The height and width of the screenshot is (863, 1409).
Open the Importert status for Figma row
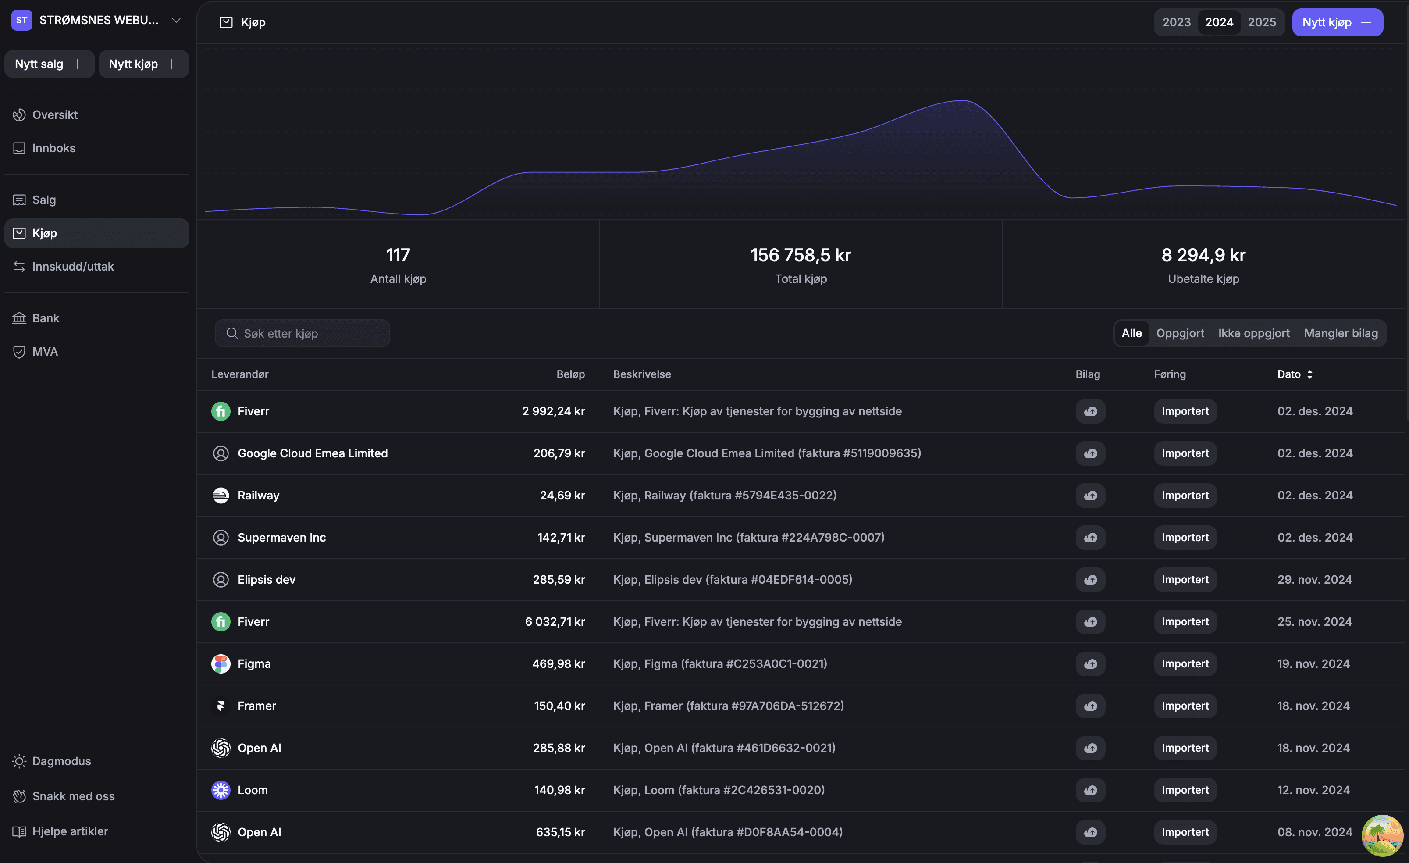pos(1185,663)
